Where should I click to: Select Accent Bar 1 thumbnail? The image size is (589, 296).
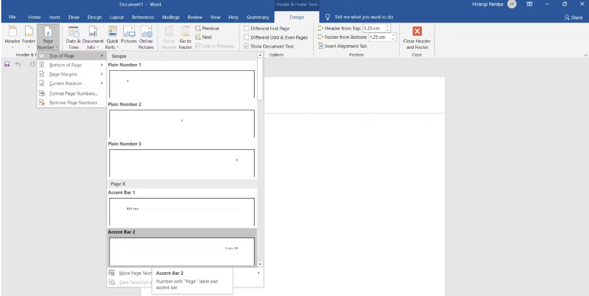tap(182, 212)
